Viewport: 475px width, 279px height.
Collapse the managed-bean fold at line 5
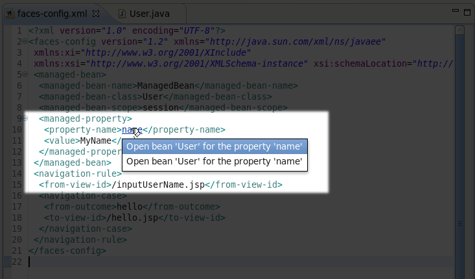click(x=25, y=74)
